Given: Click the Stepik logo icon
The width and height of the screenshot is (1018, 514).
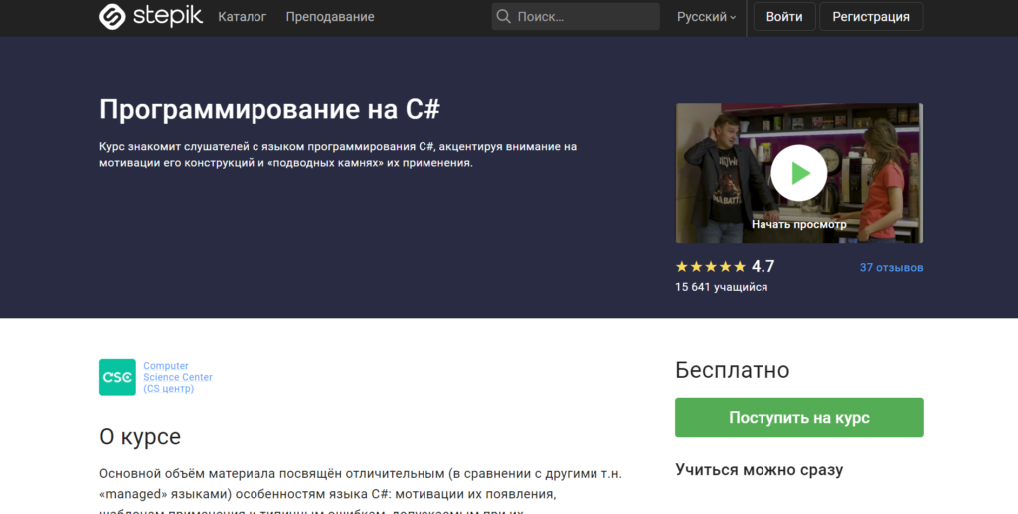Looking at the screenshot, I should [112, 17].
